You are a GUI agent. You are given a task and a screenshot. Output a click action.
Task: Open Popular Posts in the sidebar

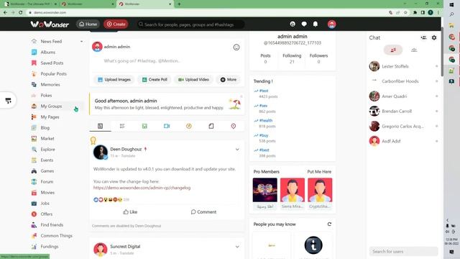[54, 73]
